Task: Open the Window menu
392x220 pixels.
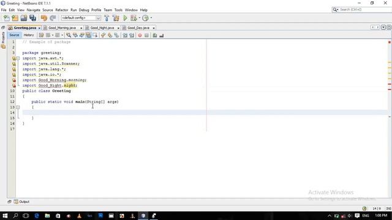Action: click(131, 10)
